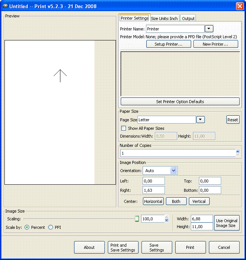The width and height of the screenshot is (246, 260).
Task: Click Print and Save Settings
Action: tap(123, 247)
